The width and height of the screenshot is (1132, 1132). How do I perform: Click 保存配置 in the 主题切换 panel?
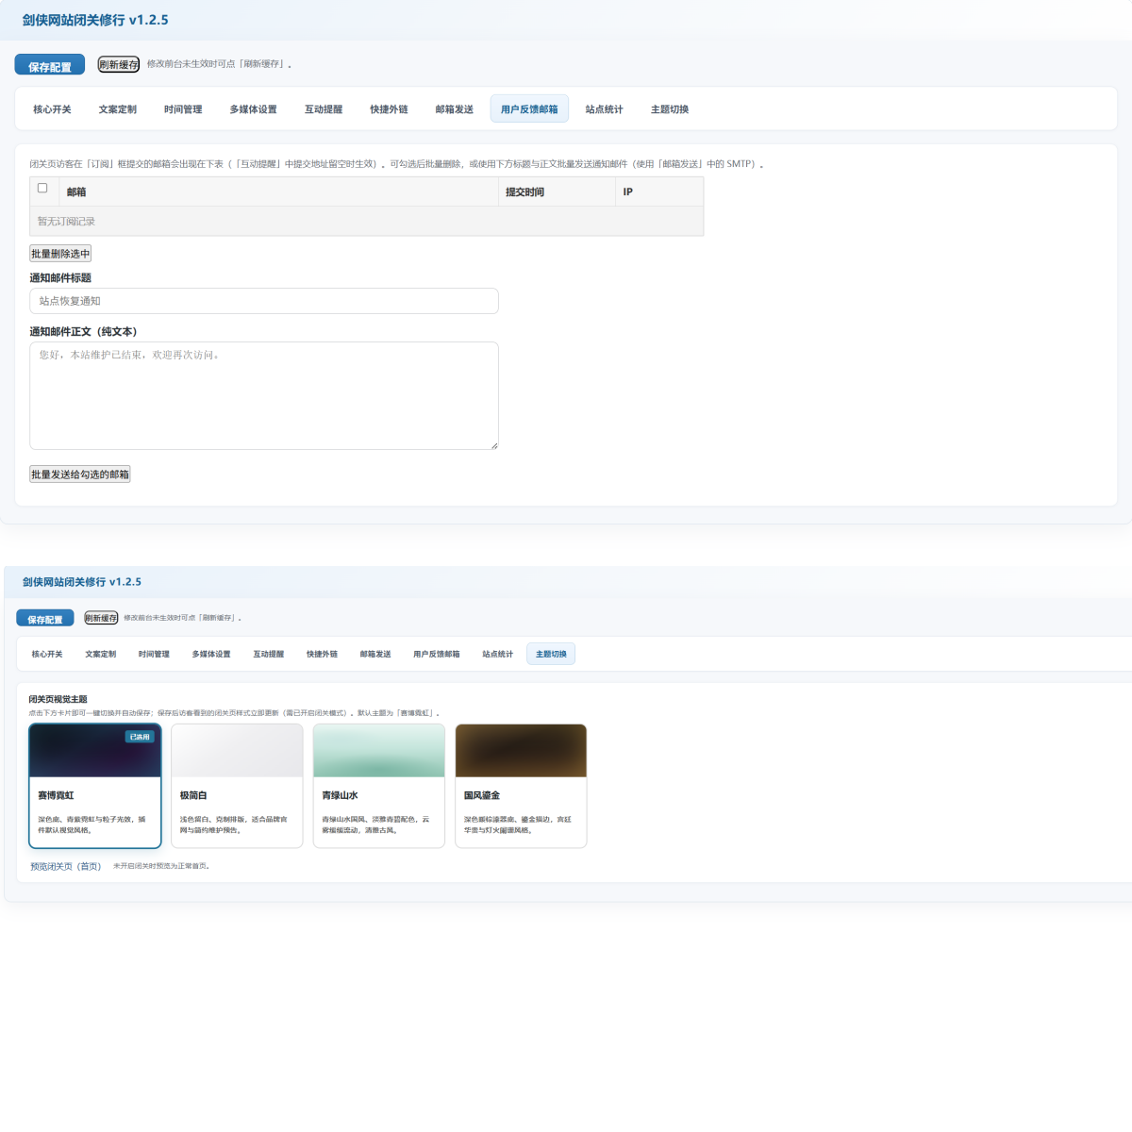(x=45, y=619)
